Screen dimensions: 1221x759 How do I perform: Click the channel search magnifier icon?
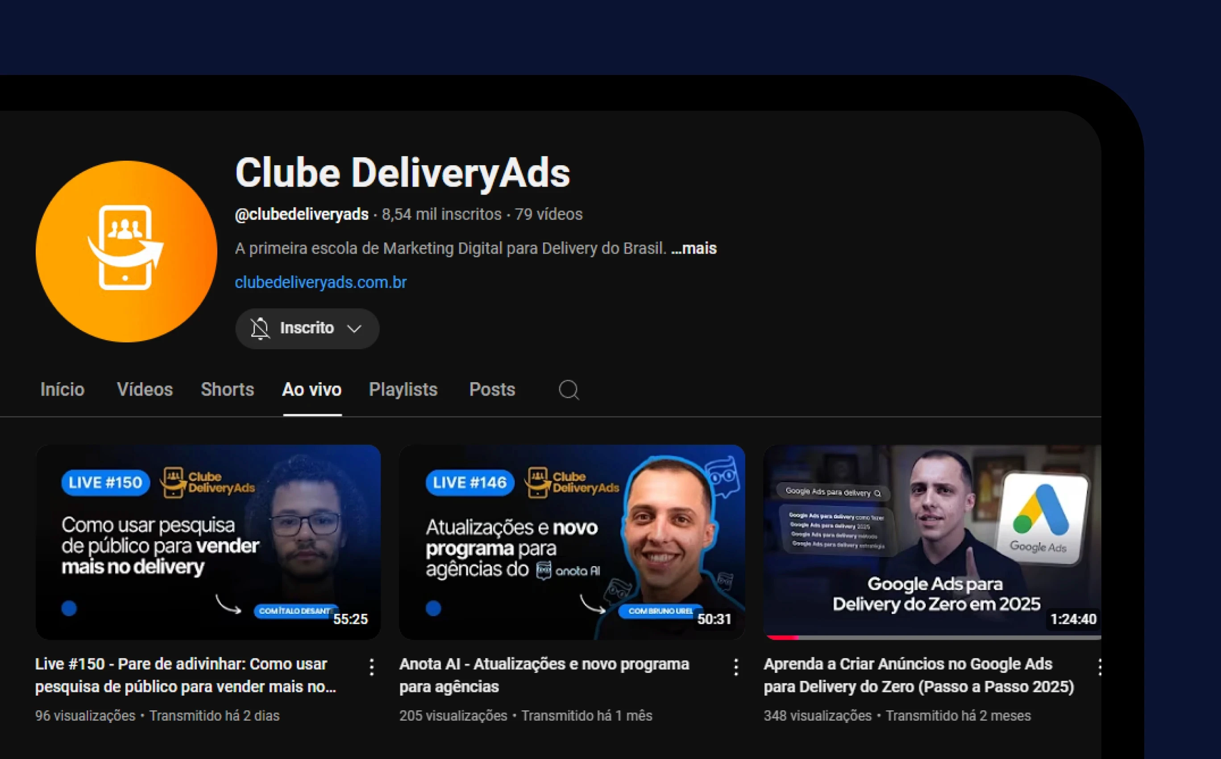[x=569, y=389]
